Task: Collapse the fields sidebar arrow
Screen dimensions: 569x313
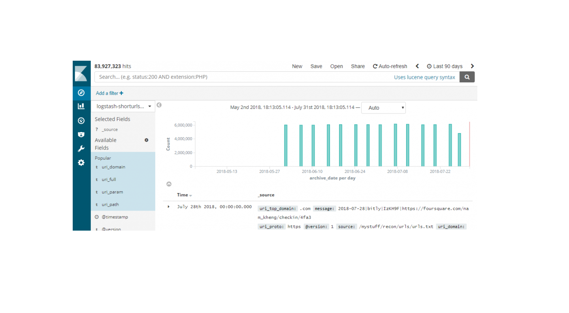Action: 159,105
